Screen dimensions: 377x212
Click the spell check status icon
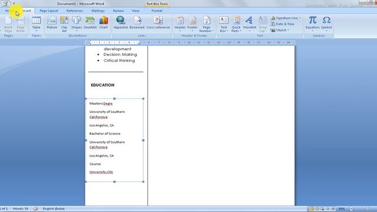pos(35,208)
